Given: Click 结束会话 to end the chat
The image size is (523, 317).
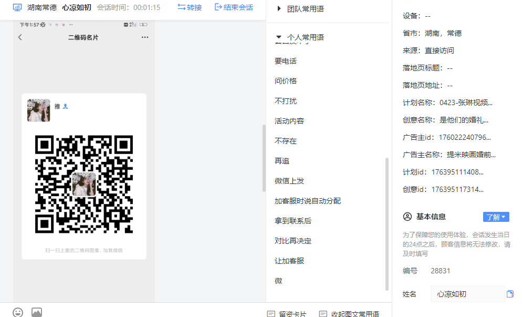Looking at the screenshot, I should (x=234, y=7).
